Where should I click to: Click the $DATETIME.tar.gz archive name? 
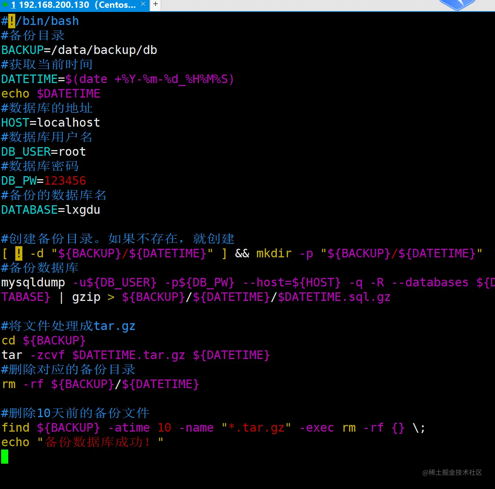(129, 355)
